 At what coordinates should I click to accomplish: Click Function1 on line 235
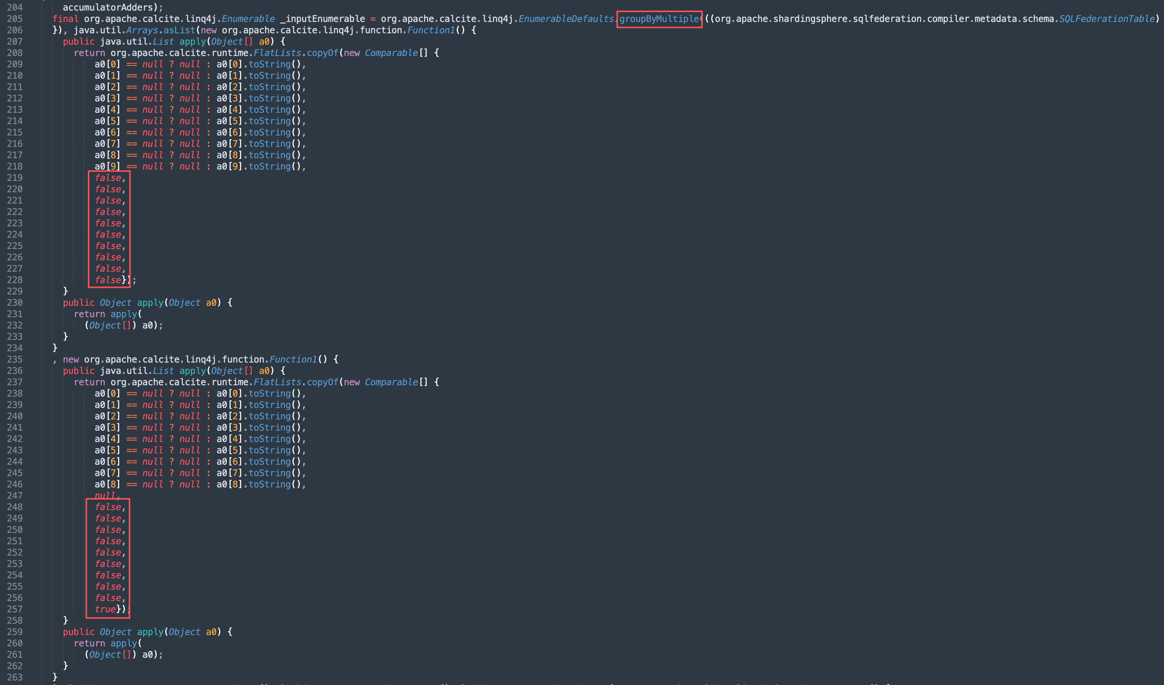point(293,360)
